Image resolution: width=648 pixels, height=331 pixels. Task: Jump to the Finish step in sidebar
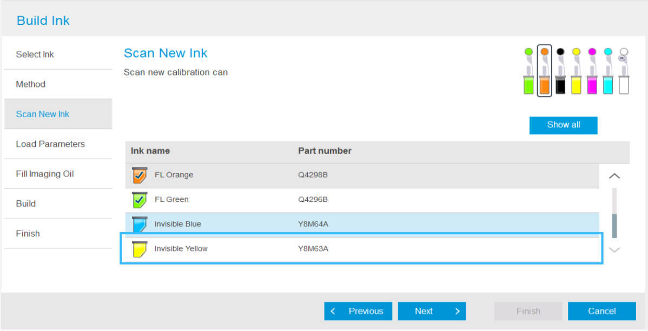pyautogui.click(x=58, y=234)
